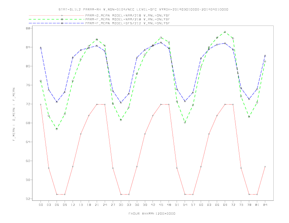Click the vertical y-axis title F_MEAN | O_MEAN | F_MEAN
The height and width of the screenshot is (223, 289).
[14, 114]
